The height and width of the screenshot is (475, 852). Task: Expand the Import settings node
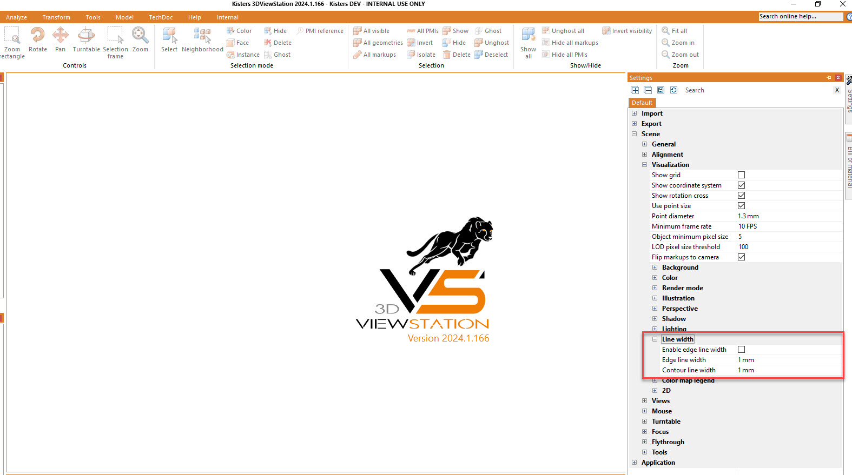pyautogui.click(x=634, y=113)
